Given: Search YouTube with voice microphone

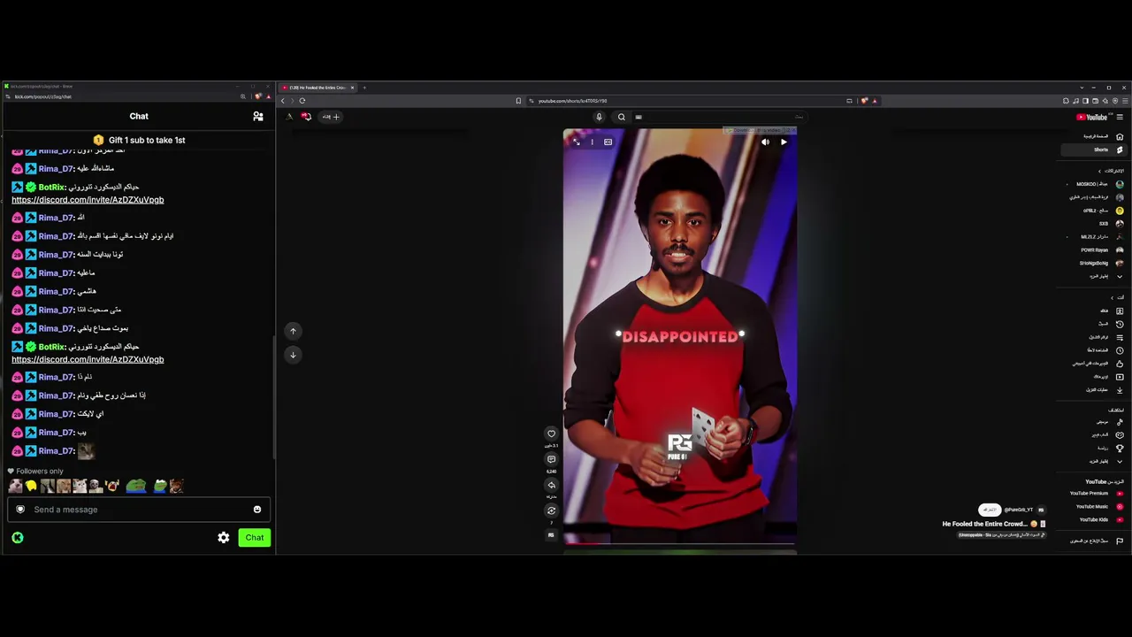Looking at the screenshot, I should click(599, 117).
